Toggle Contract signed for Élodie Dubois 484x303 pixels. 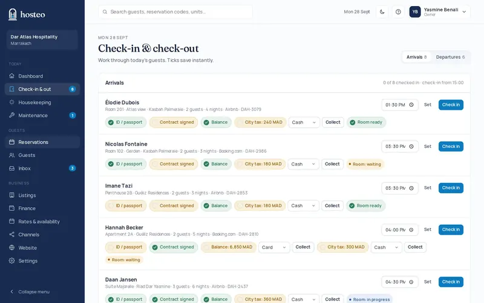click(174, 122)
